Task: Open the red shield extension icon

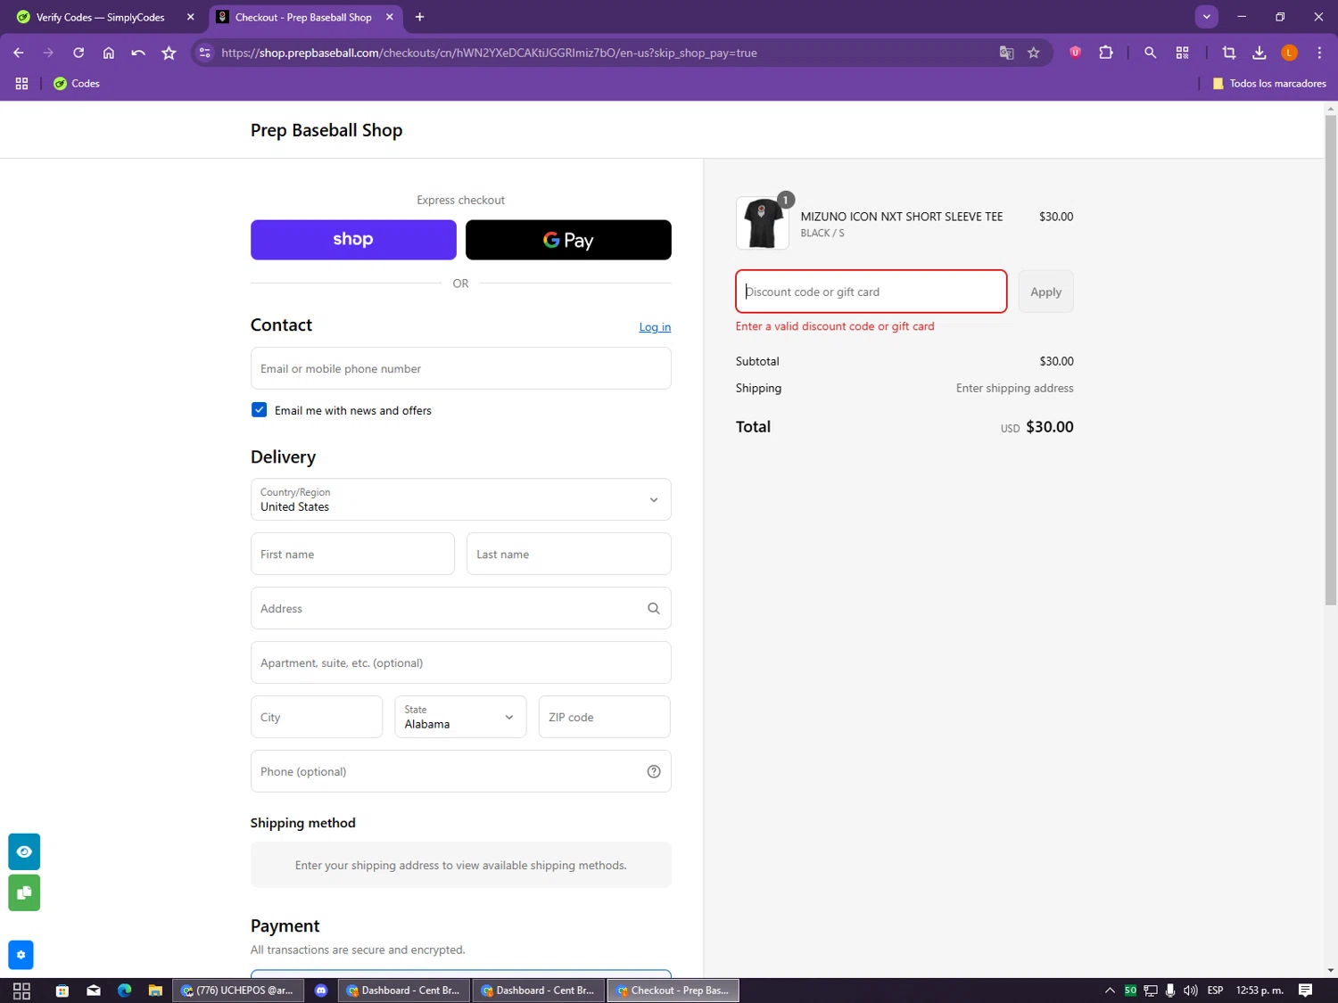Action: click(1076, 53)
